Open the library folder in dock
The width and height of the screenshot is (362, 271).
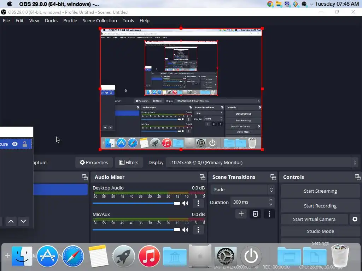175,257
